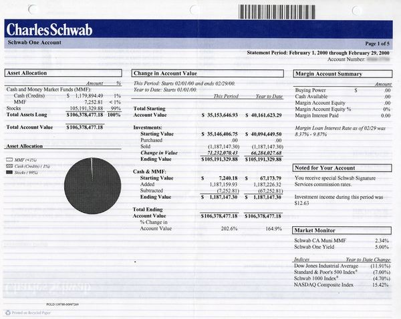Click the Added amount 1,187,226.32
The width and height of the screenshot is (401, 319).
267,184
